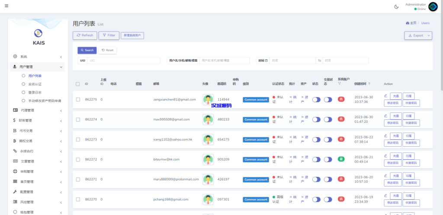443x215 pixels.
Task: Check the select-all checkbox in the table header
Action: tap(78, 84)
